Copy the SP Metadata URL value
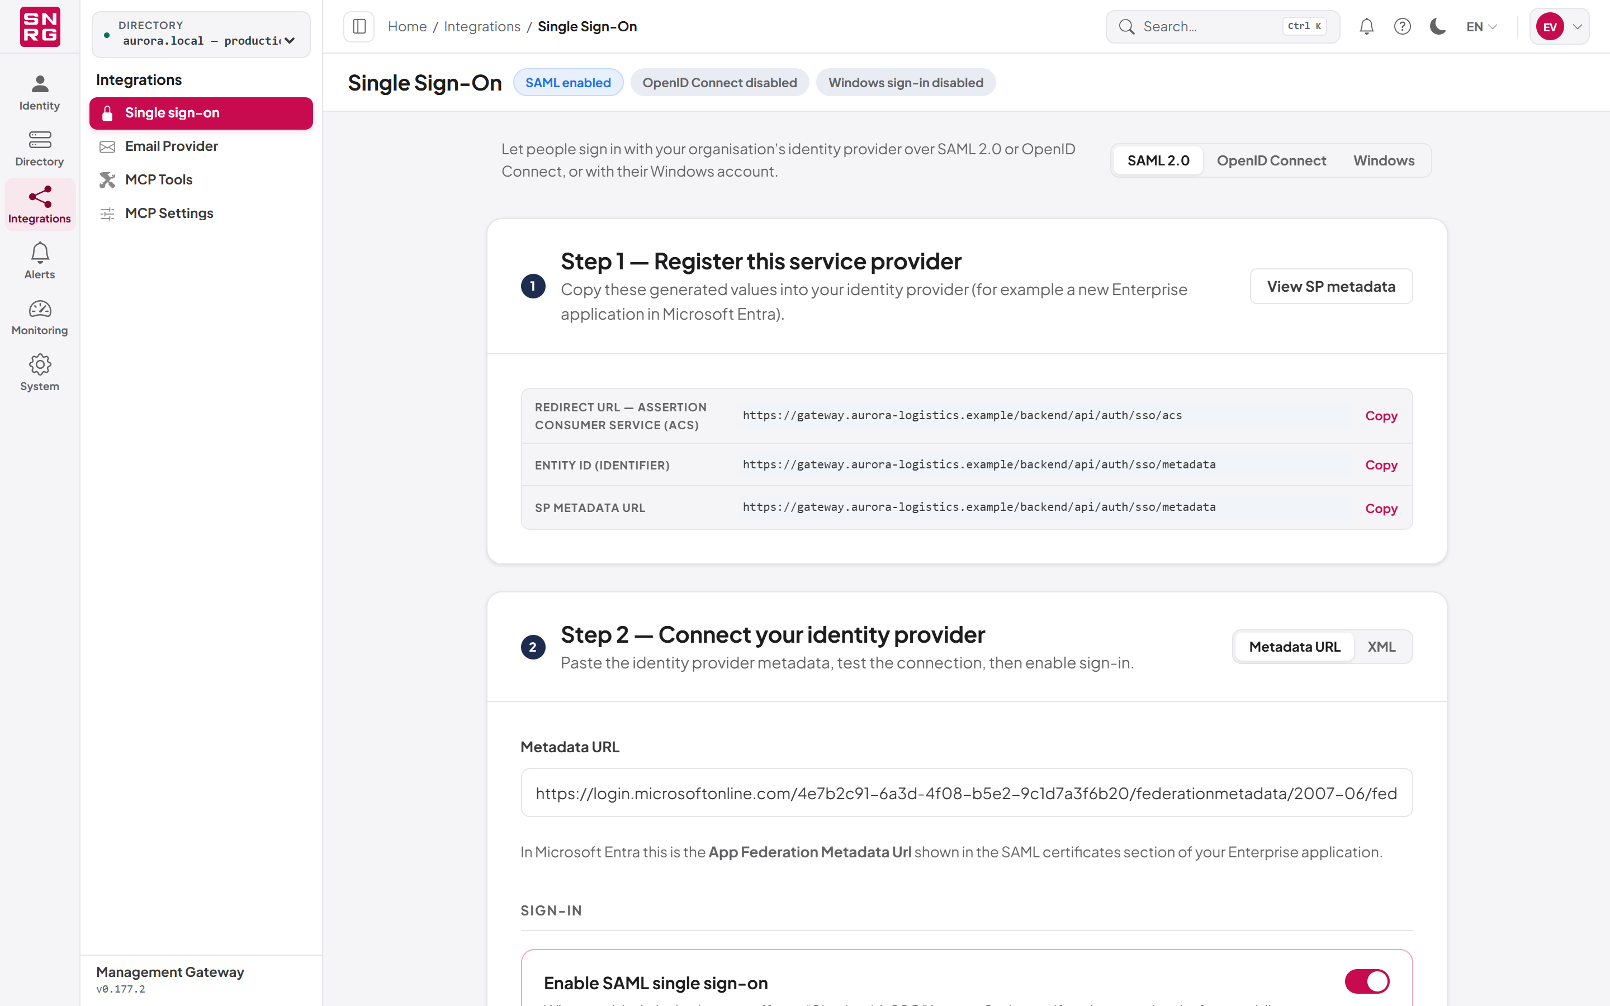The image size is (1610, 1006). tap(1381, 509)
